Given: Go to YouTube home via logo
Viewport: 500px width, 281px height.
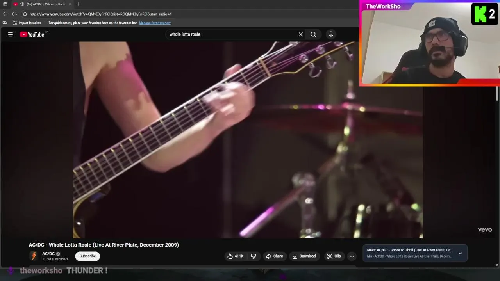Looking at the screenshot, I should [32, 34].
